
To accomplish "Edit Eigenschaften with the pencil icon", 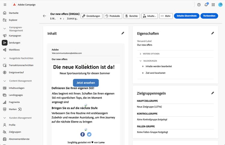I will (x=212, y=33).
